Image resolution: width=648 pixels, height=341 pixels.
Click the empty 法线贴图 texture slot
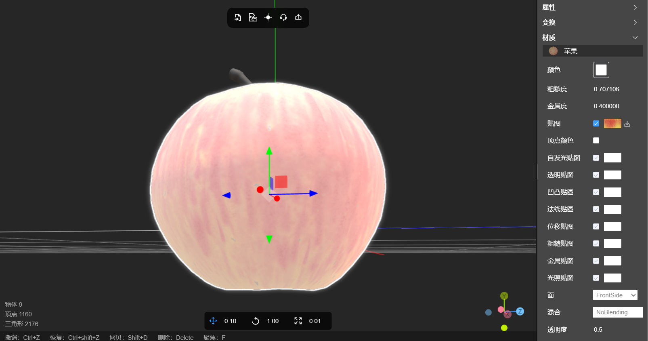click(x=612, y=209)
